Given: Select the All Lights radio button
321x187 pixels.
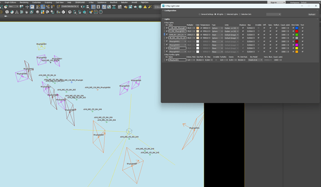Looking at the screenshot, I should tap(215, 14).
